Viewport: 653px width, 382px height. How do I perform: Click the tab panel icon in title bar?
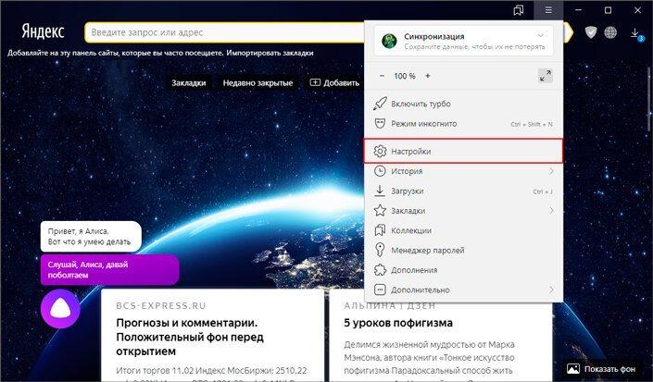[519, 10]
